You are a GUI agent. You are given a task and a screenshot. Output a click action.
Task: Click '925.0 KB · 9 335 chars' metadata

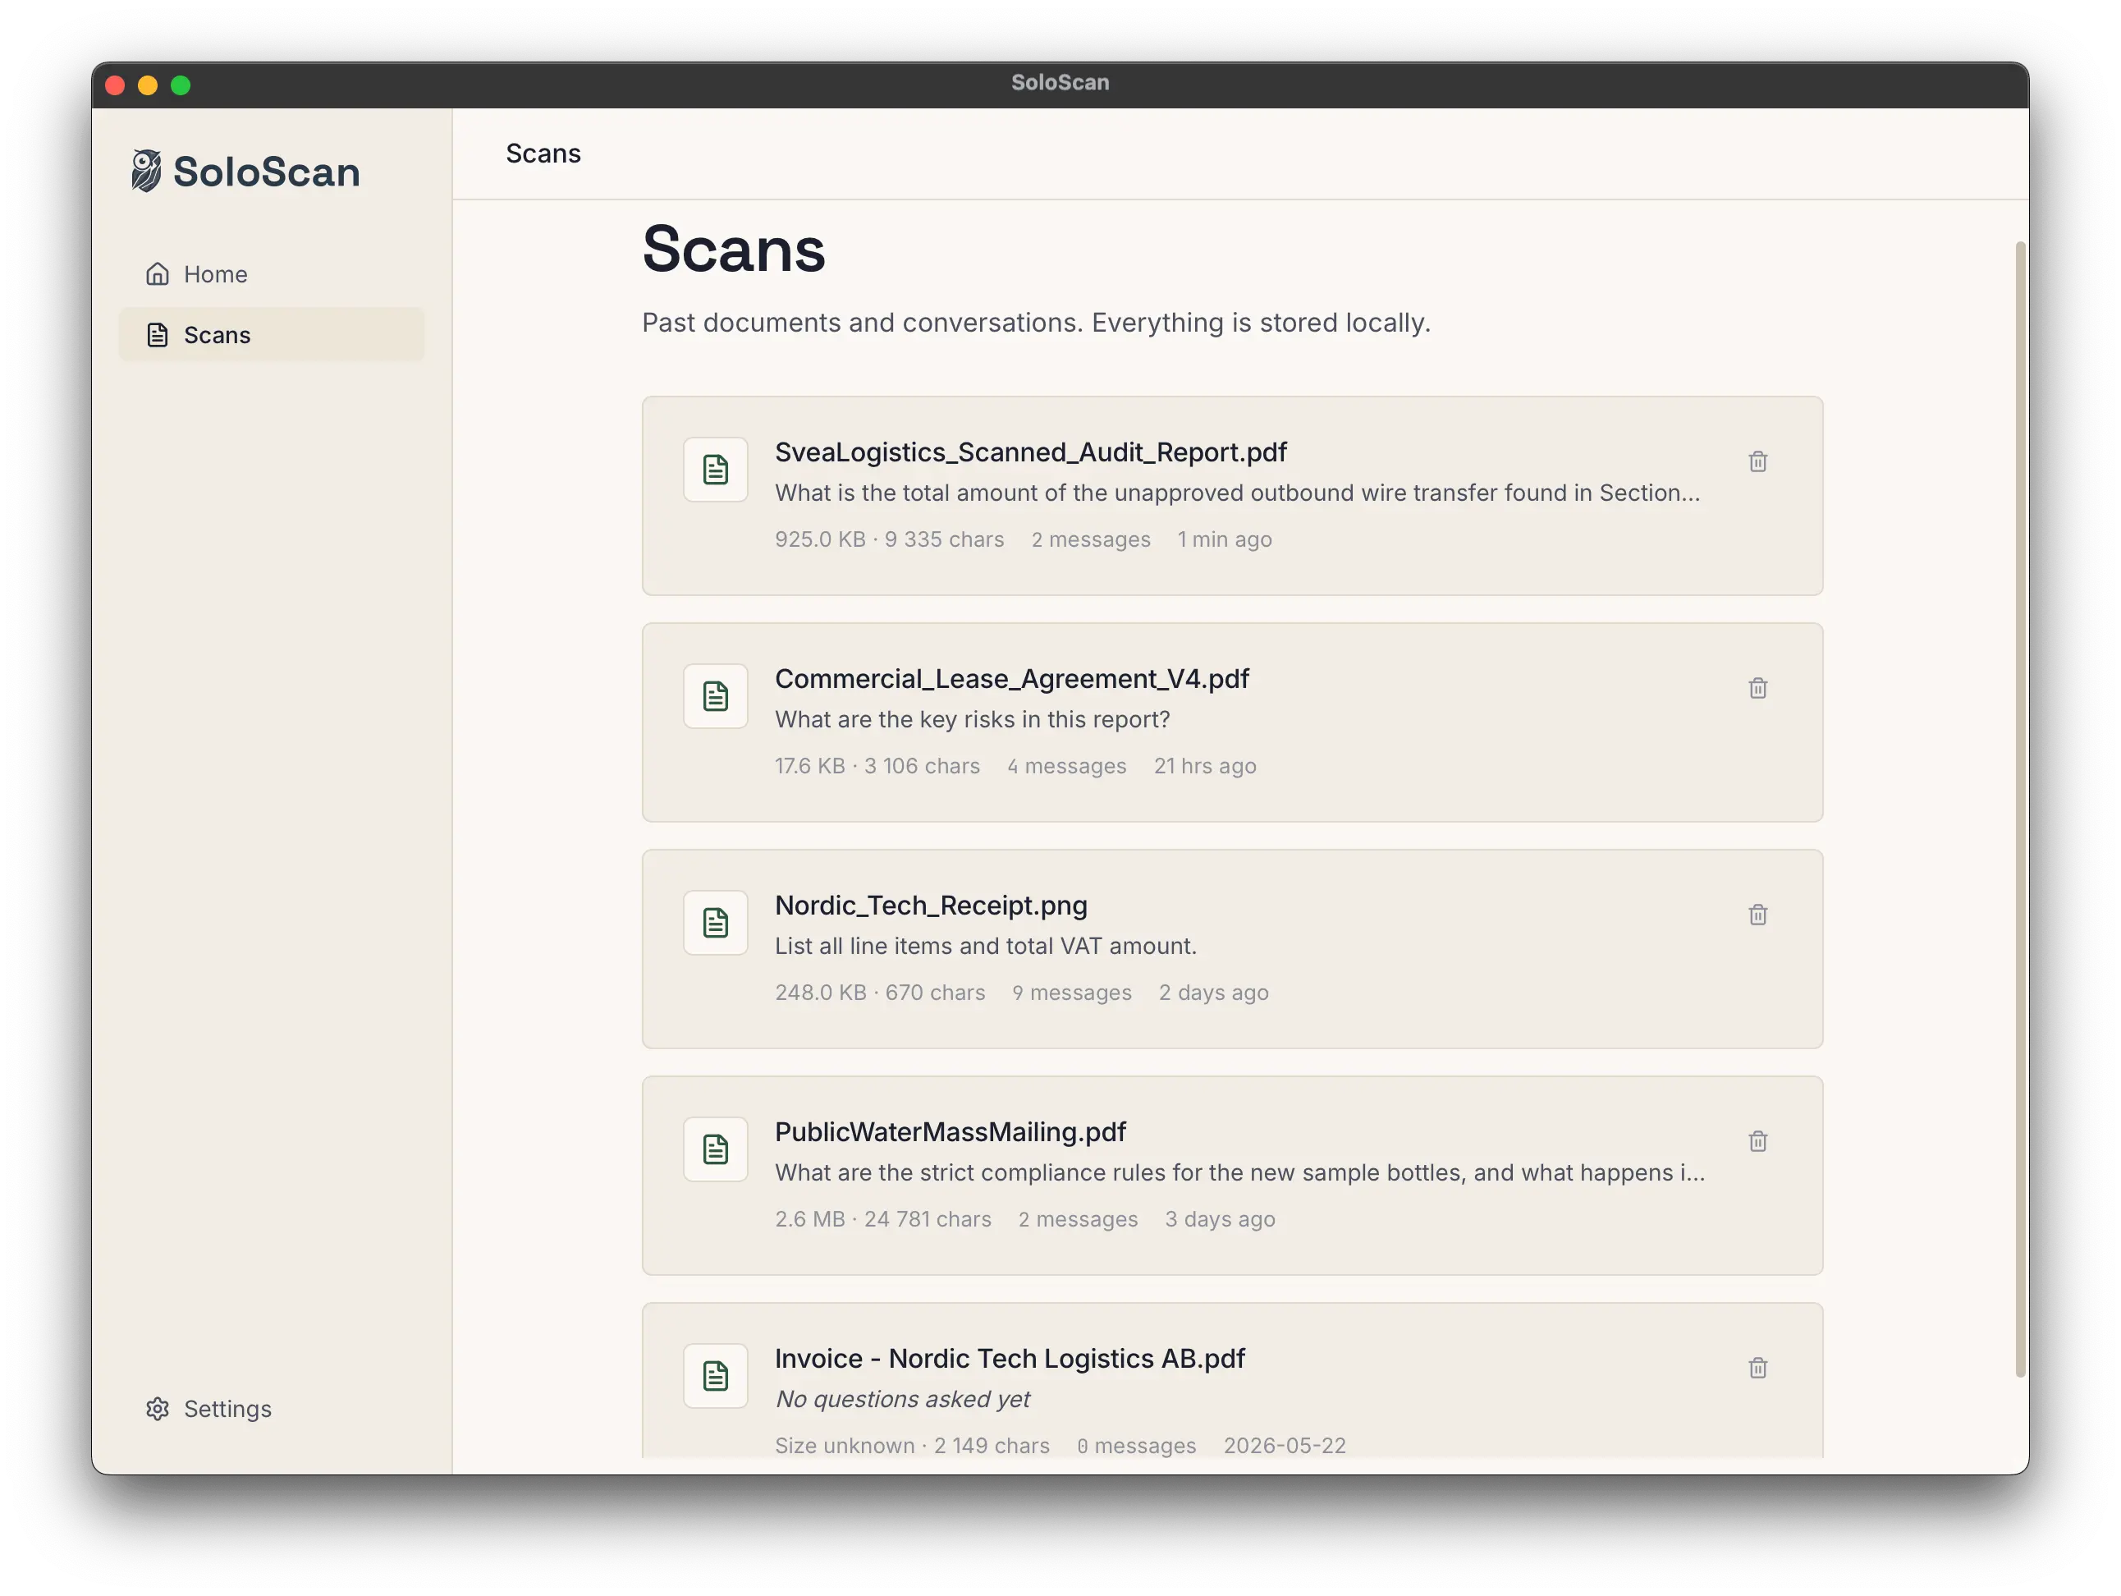889,539
